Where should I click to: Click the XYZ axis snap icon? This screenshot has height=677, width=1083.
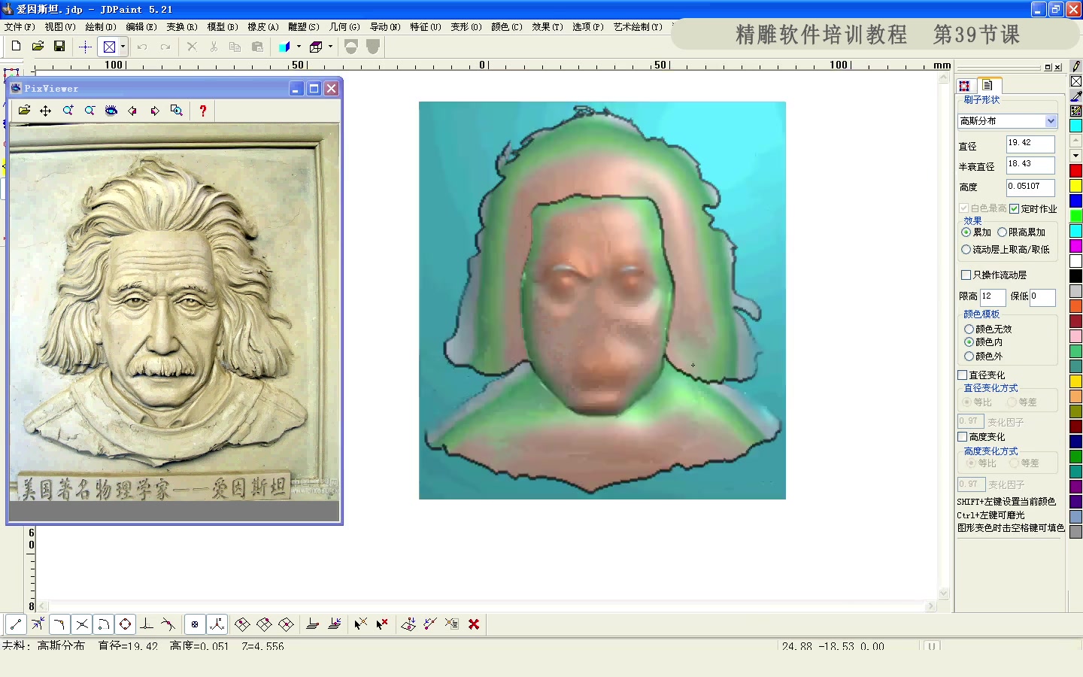(217, 624)
